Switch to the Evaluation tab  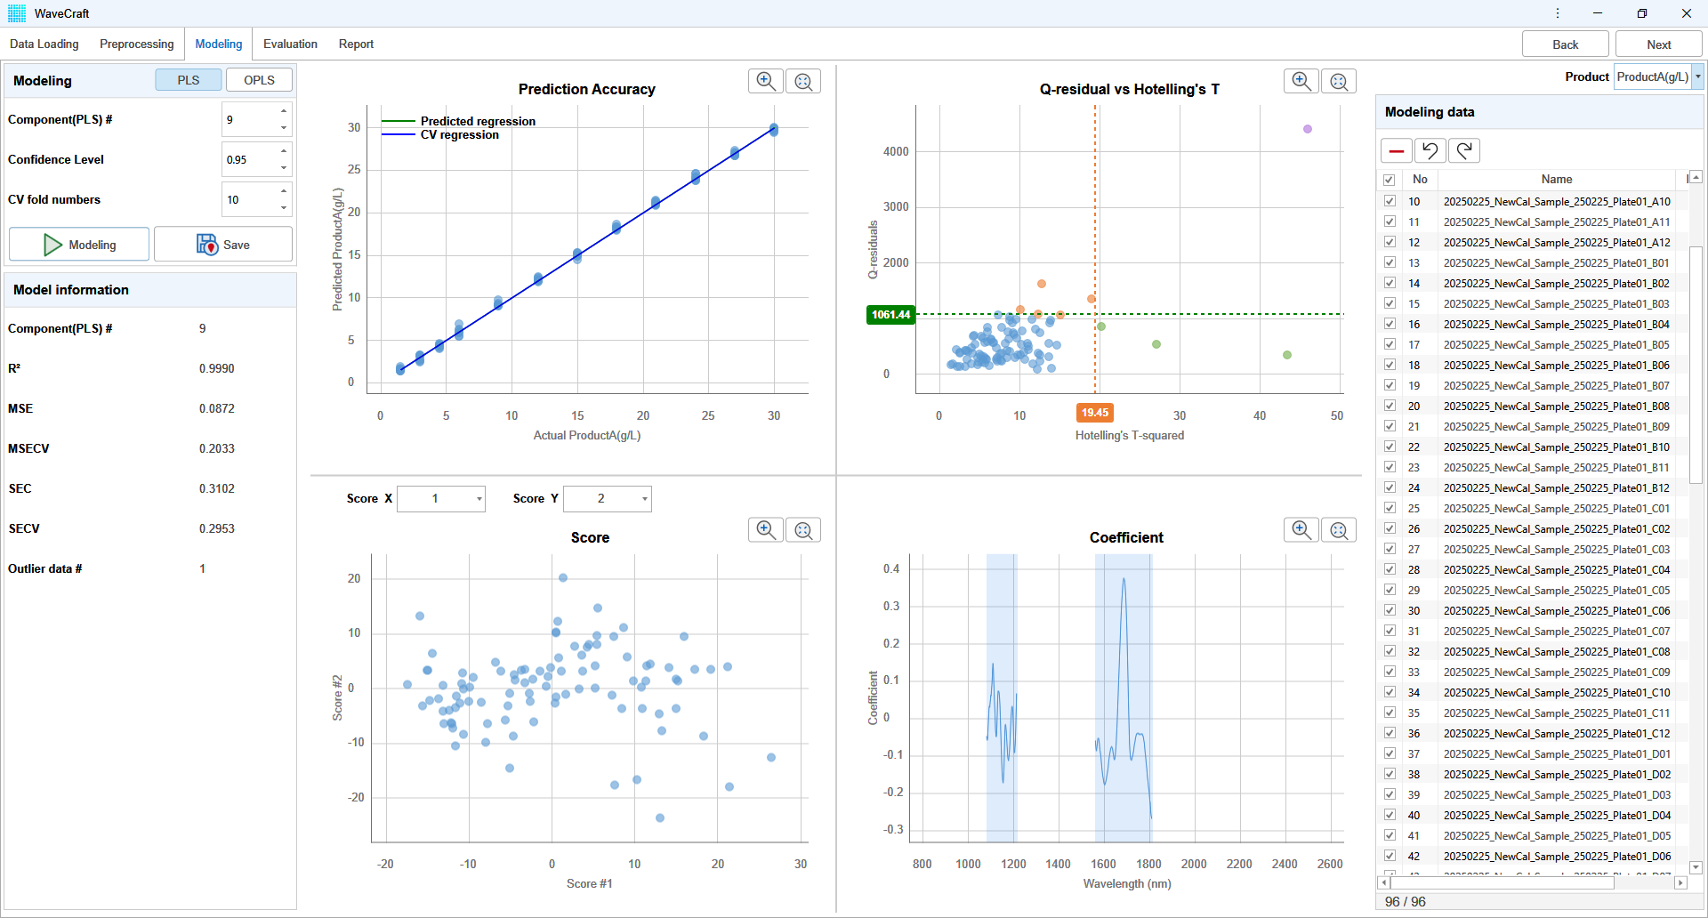click(x=290, y=44)
